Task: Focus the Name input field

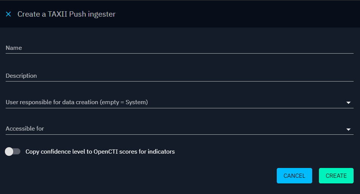Action: point(179,48)
